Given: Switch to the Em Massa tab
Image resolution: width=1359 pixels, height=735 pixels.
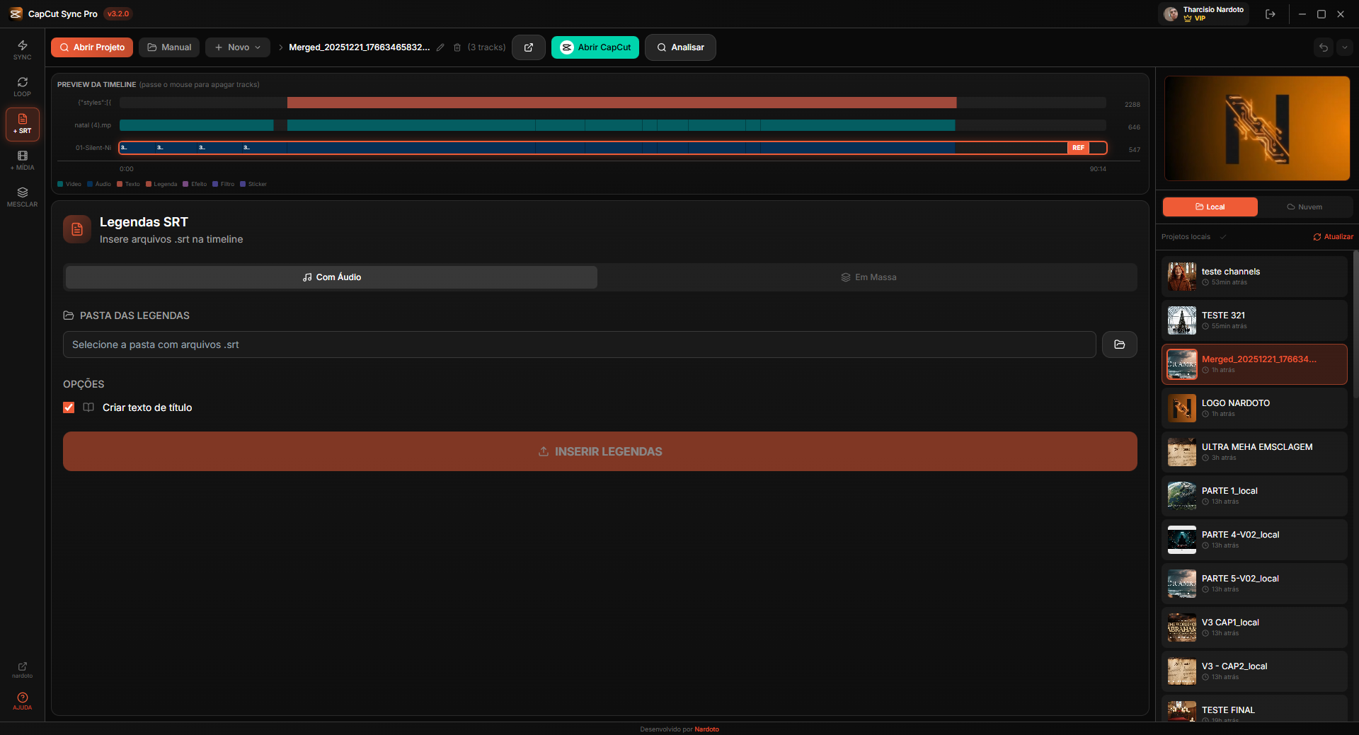Looking at the screenshot, I should 868,277.
